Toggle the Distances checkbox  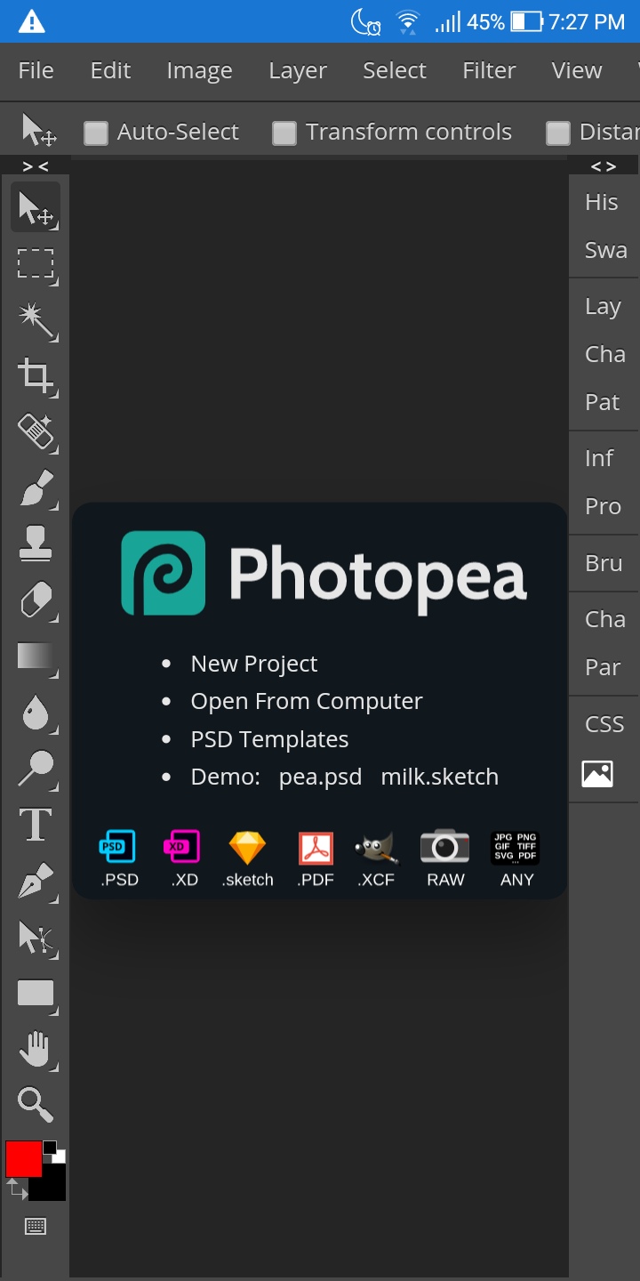[558, 133]
